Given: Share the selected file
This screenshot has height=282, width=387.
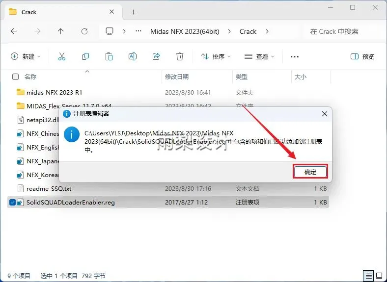Looking at the screenshot, I should click(x=156, y=56).
